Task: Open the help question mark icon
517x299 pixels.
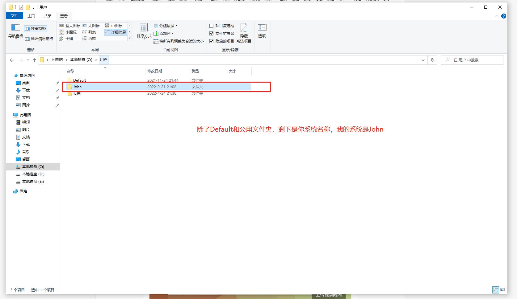Action: (504, 16)
